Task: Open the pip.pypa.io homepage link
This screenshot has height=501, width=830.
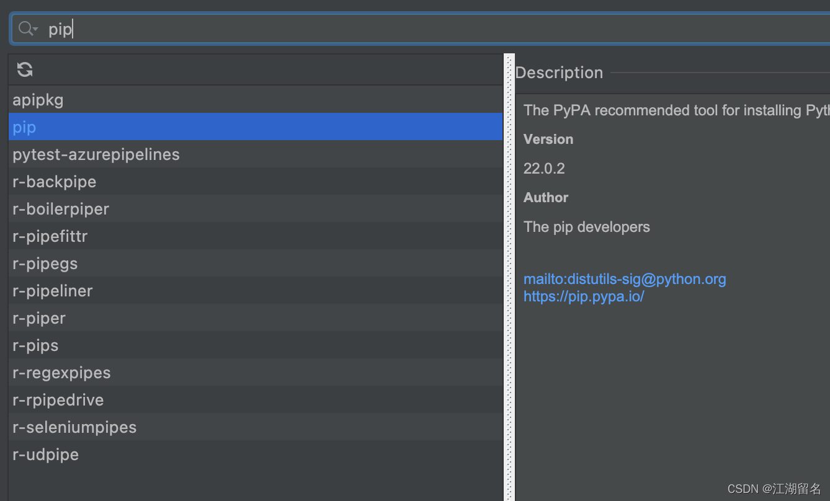Action: pos(584,296)
